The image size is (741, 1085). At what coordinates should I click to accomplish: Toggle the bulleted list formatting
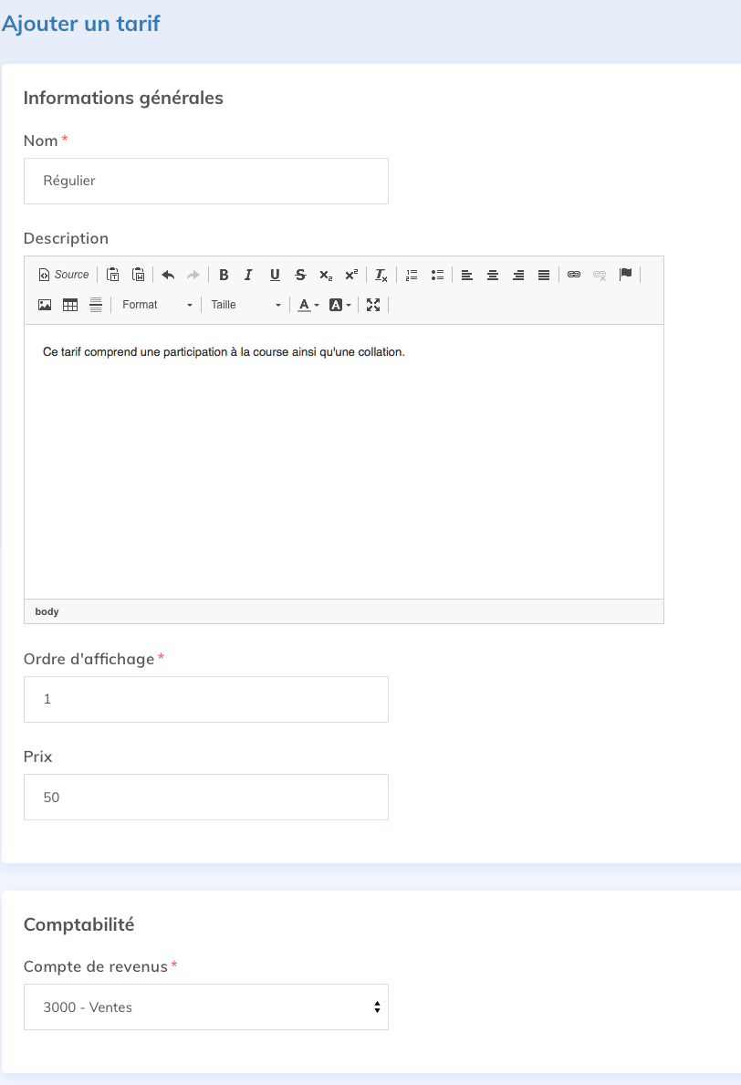click(x=437, y=274)
